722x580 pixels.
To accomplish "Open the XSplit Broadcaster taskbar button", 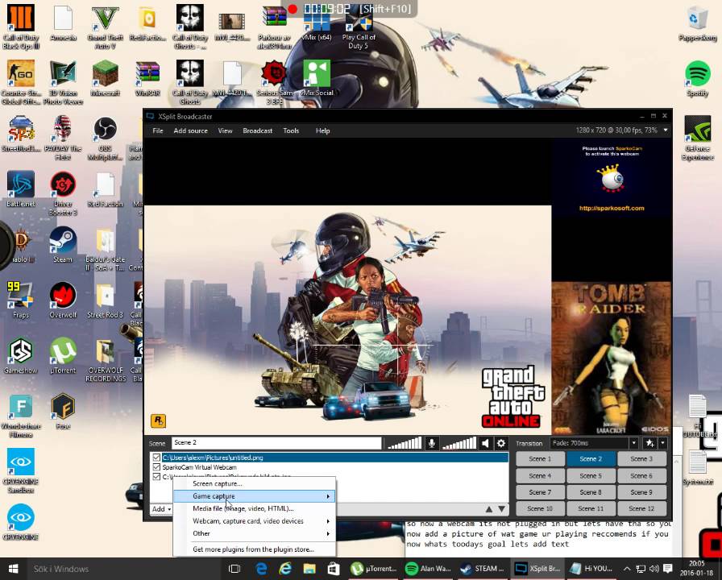I will tap(537, 569).
